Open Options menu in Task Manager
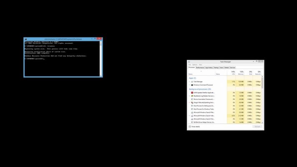 pos(195,65)
